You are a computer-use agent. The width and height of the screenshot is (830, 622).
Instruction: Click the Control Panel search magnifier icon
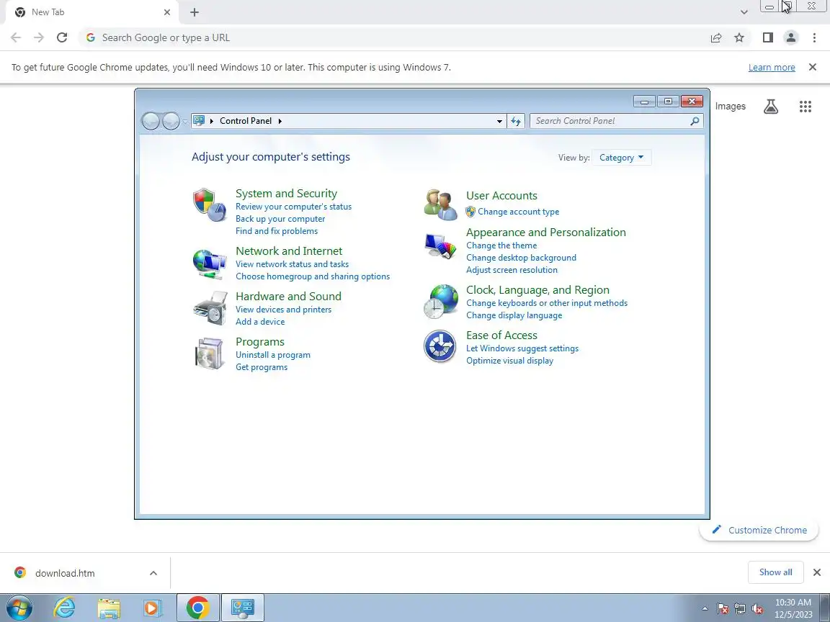click(x=695, y=121)
